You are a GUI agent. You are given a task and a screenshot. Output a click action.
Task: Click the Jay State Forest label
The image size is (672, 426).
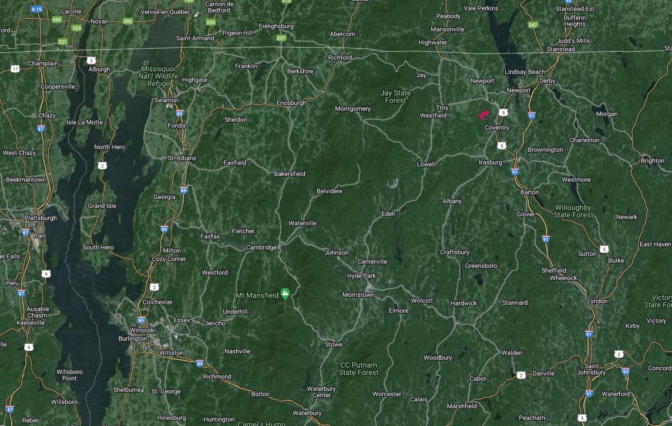coord(395,96)
